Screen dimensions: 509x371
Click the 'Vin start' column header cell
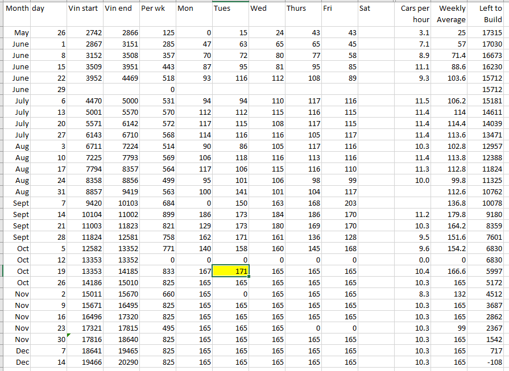84,9
